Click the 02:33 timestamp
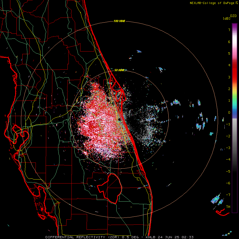 coord(188,237)
